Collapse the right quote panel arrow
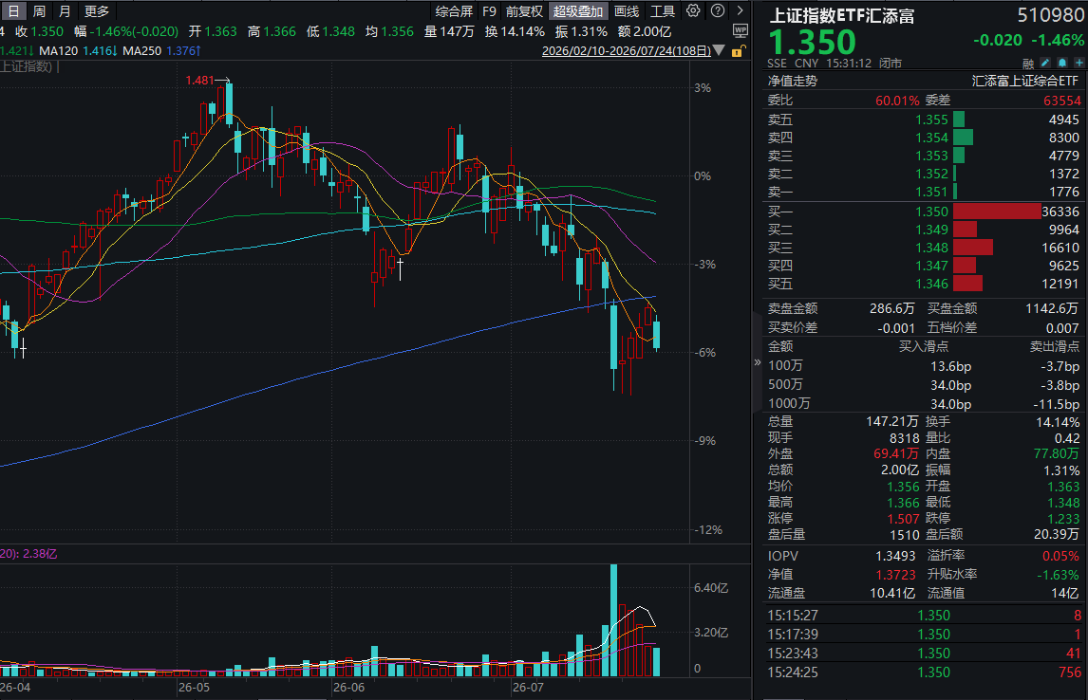The width and height of the screenshot is (1088, 700). 757,362
